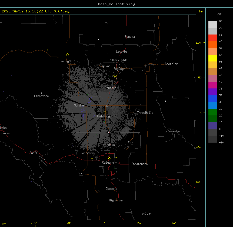Select the slate purple 10 dBZ legend swatch

(212, 126)
